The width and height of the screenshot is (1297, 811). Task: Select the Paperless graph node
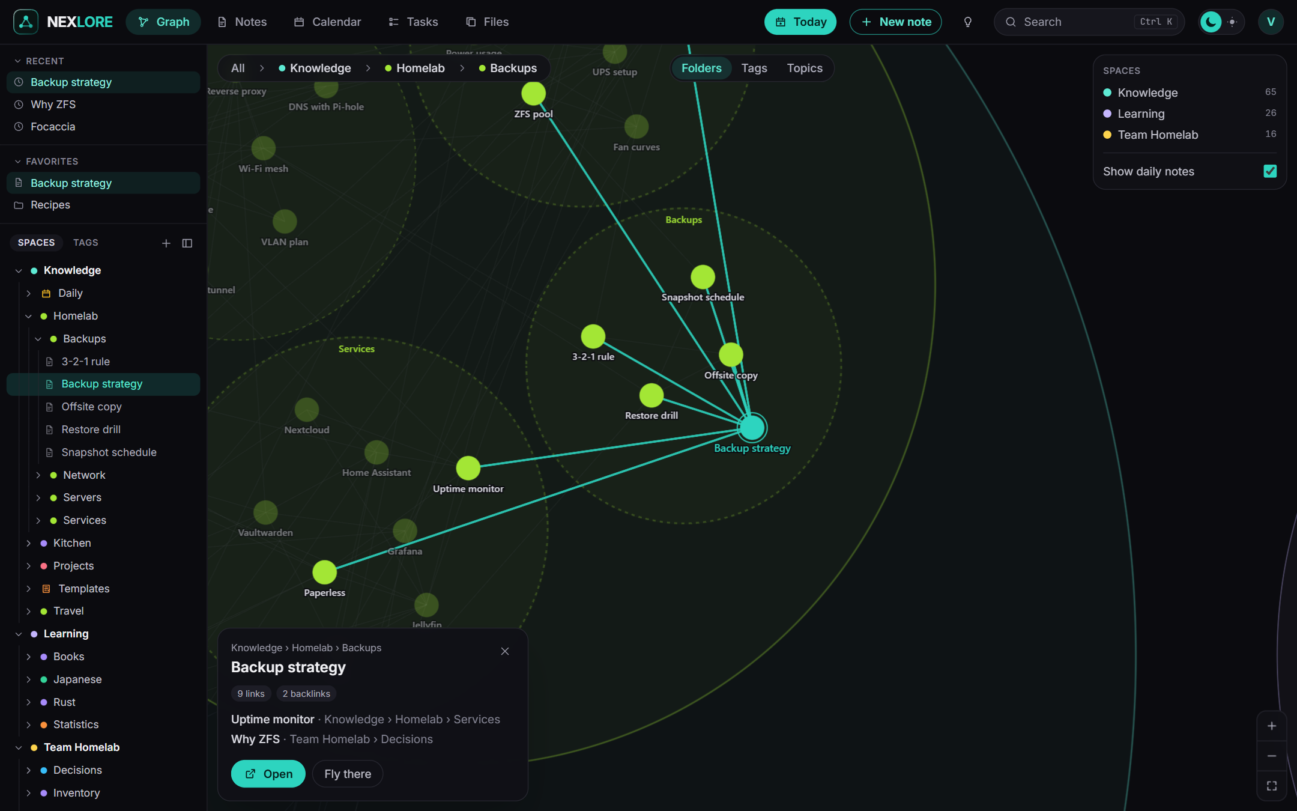(x=324, y=572)
